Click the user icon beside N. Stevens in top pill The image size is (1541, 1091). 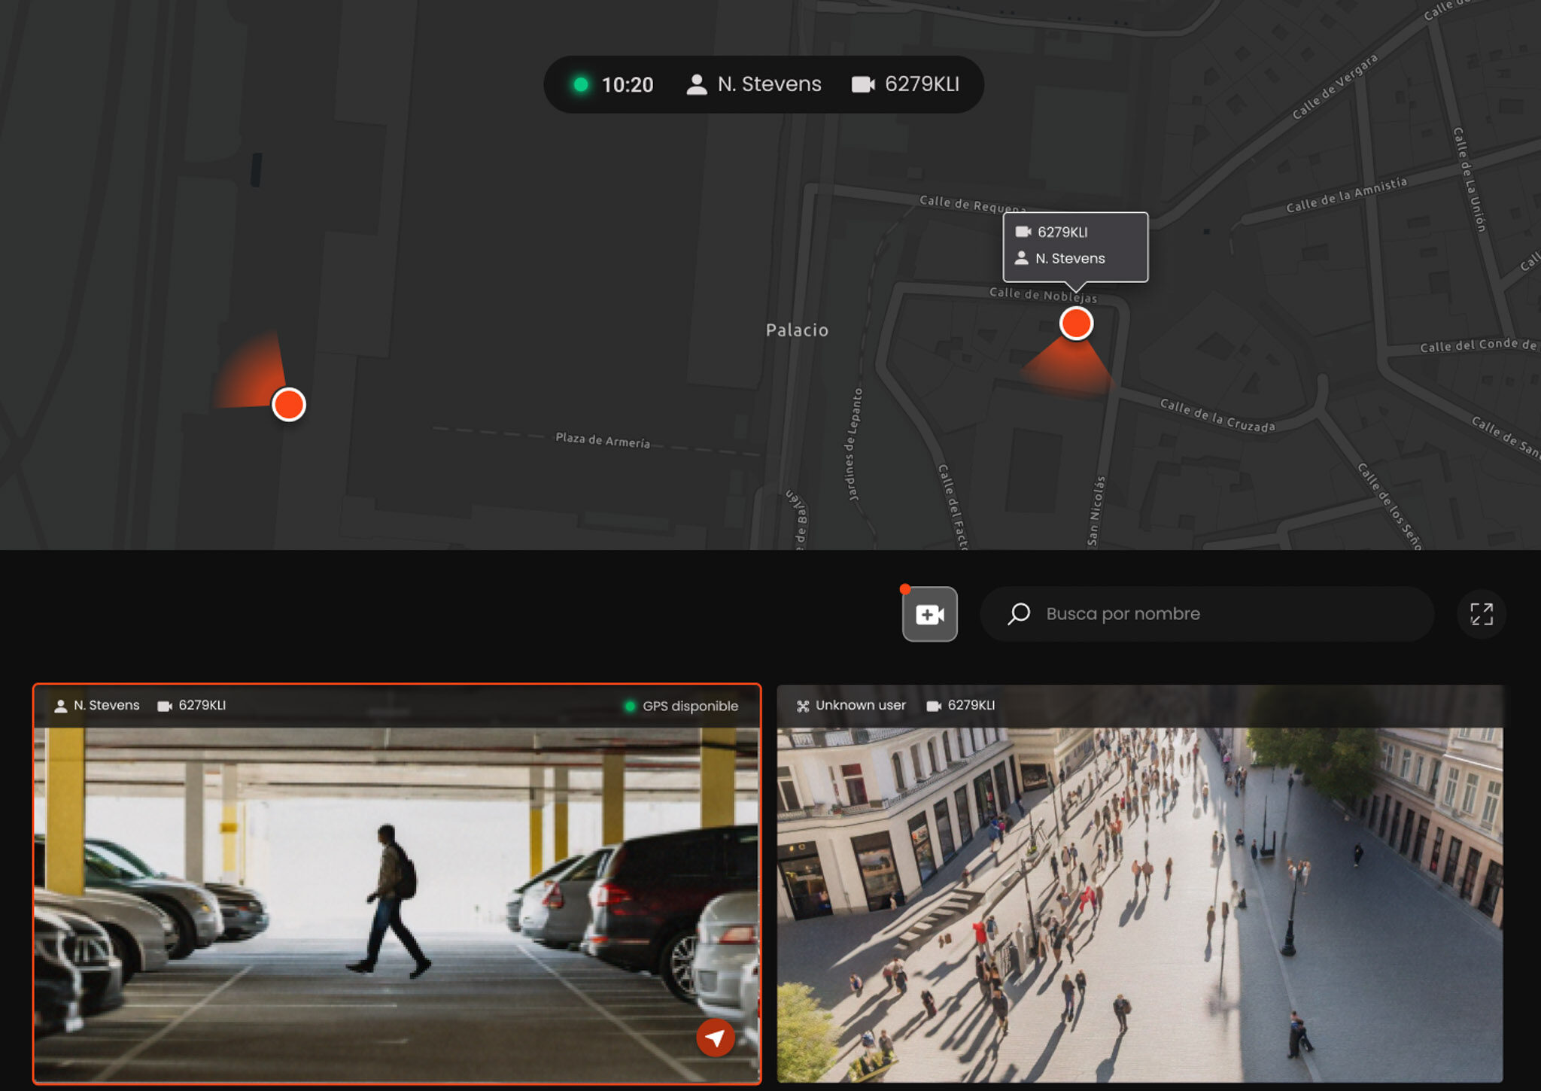click(697, 84)
